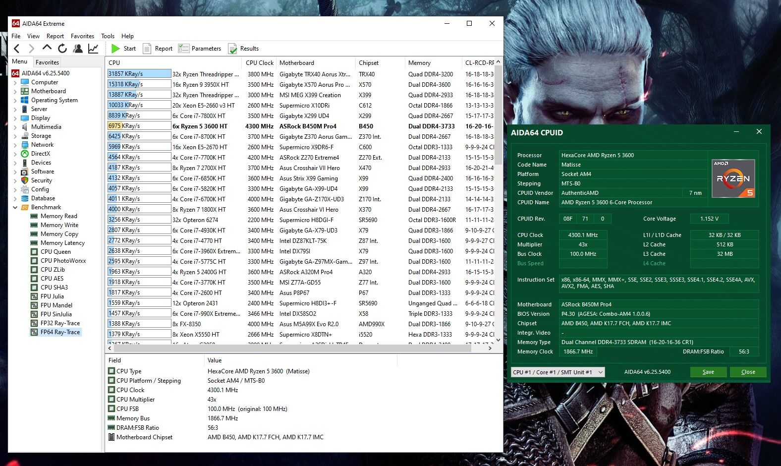Sort by the CPU Clock column header
Screen dimensions: 781x466
259,63
